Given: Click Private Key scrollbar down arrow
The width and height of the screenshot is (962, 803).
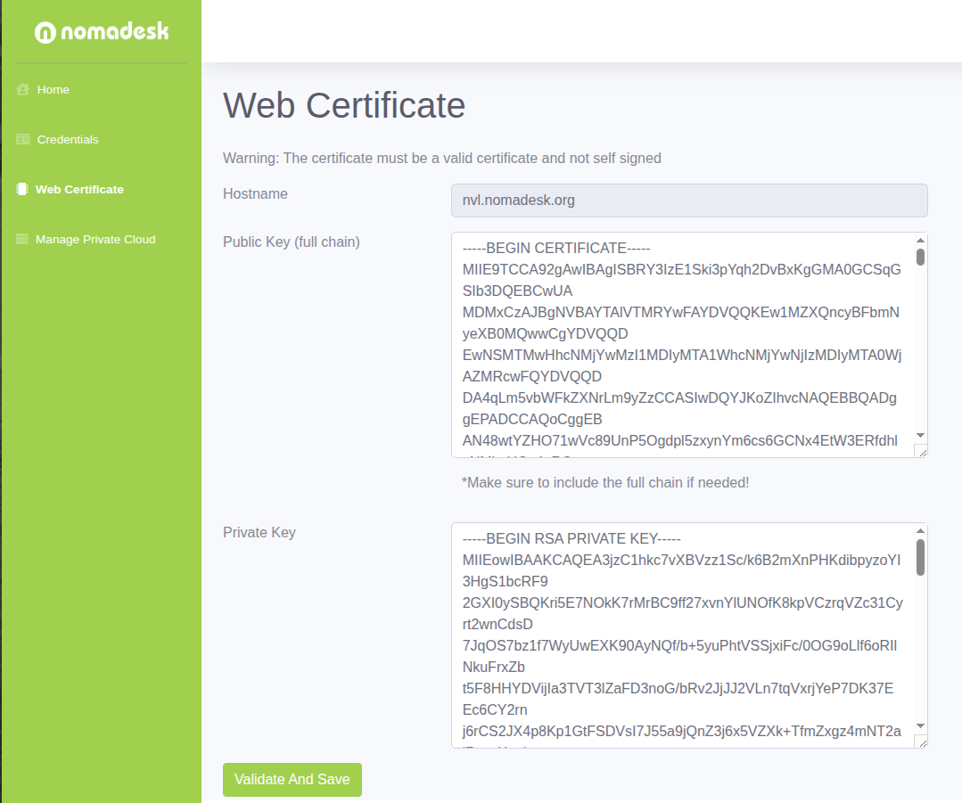Looking at the screenshot, I should 920,725.
